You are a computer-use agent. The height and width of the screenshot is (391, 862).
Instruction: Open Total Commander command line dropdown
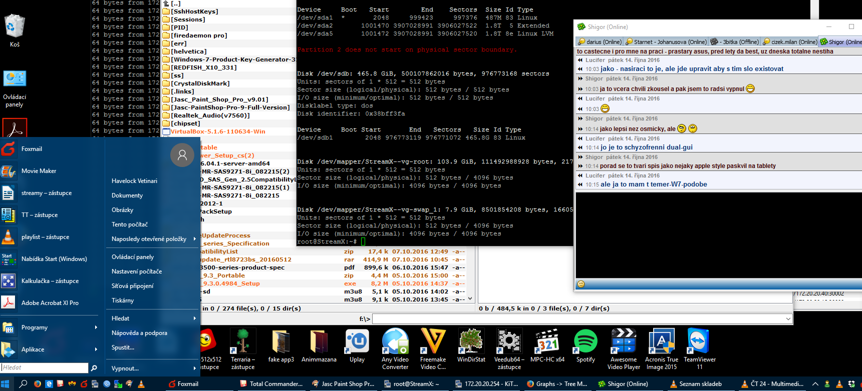(x=788, y=319)
